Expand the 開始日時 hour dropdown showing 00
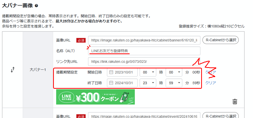 coord(148,72)
